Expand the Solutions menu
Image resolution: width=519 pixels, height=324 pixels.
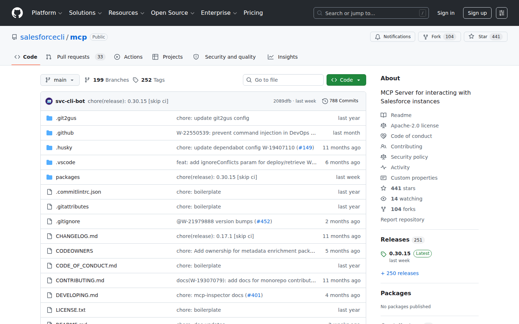point(85,13)
